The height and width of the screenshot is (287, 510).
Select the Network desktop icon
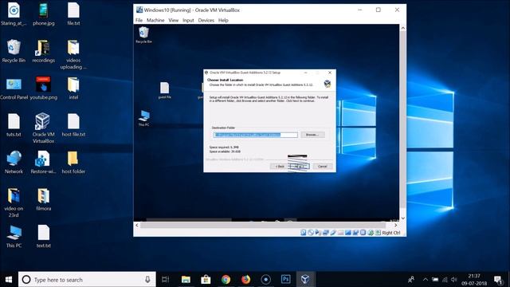[14, 162]
